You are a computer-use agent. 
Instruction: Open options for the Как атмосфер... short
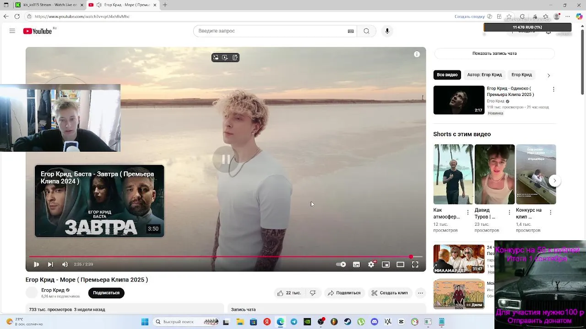tap(468, 212)
